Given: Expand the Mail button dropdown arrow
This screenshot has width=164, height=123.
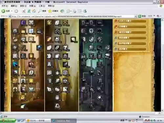Looking at the screenshot, I should (71, 11).
